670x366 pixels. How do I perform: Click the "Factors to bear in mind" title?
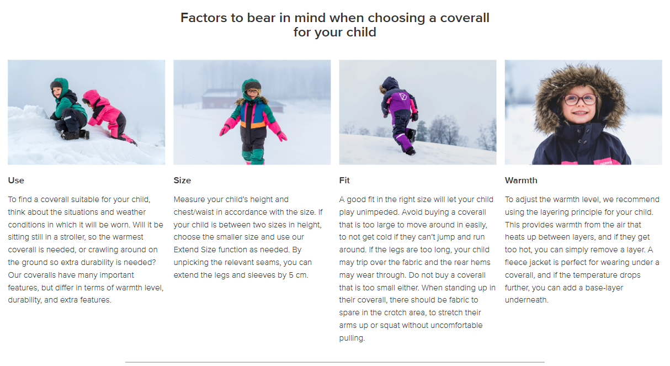tap(335, 25)
